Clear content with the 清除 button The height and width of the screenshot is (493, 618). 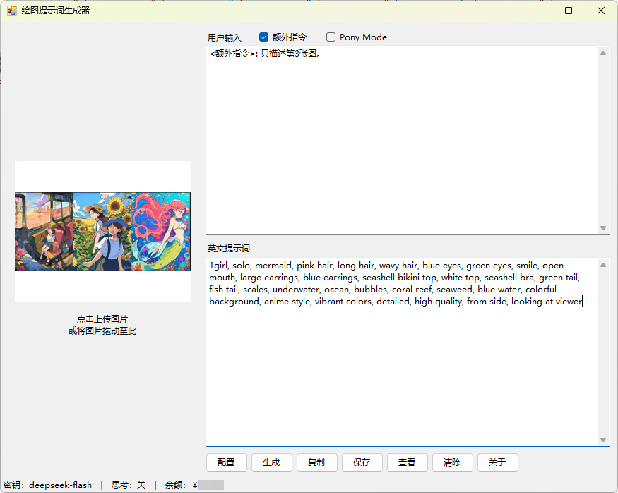pyautogui.click(x=452, y=462)
